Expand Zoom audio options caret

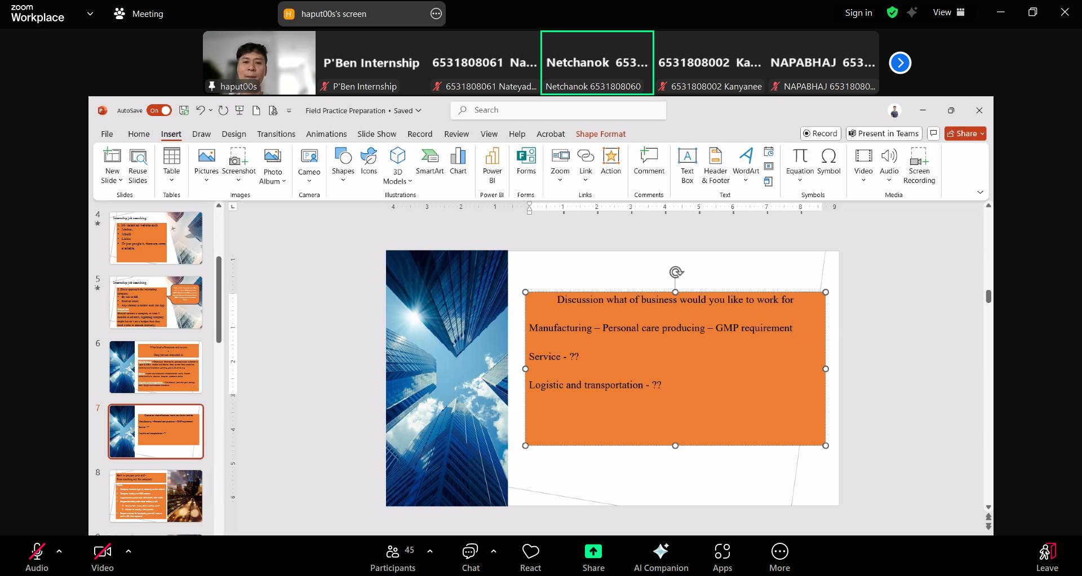(59, 551)
